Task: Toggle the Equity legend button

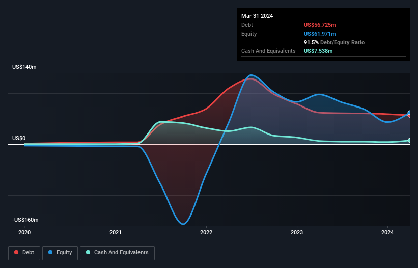Action: (60, 253)
